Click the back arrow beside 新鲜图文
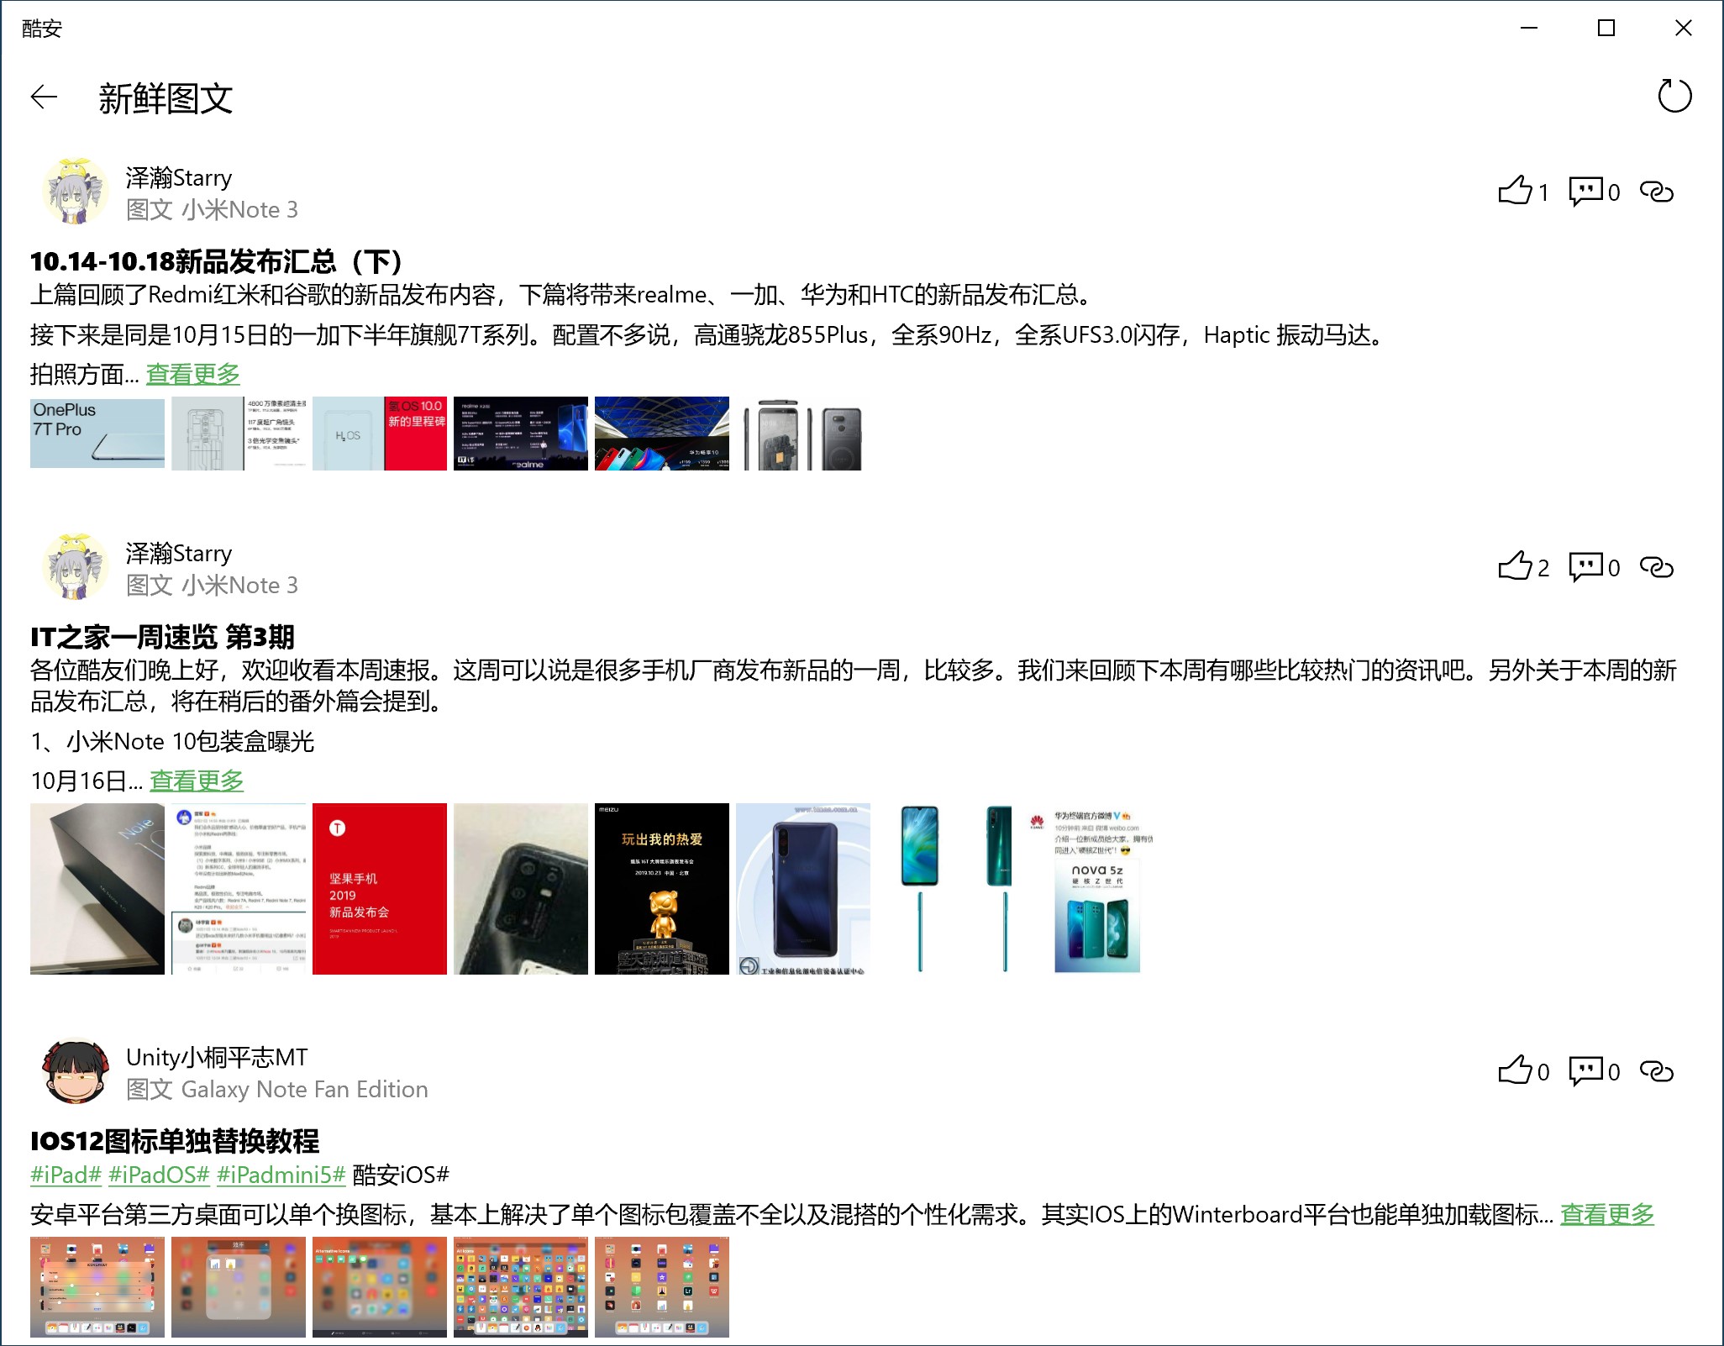 [44, 97]
